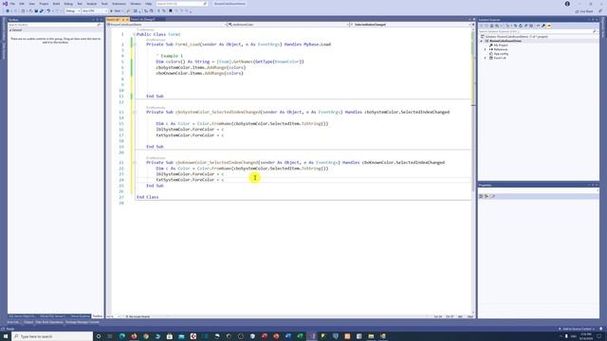This screenshot has width=607, height=341.
Task: Click the editor vertical scrollbar
Action: [x=473, y=170]
